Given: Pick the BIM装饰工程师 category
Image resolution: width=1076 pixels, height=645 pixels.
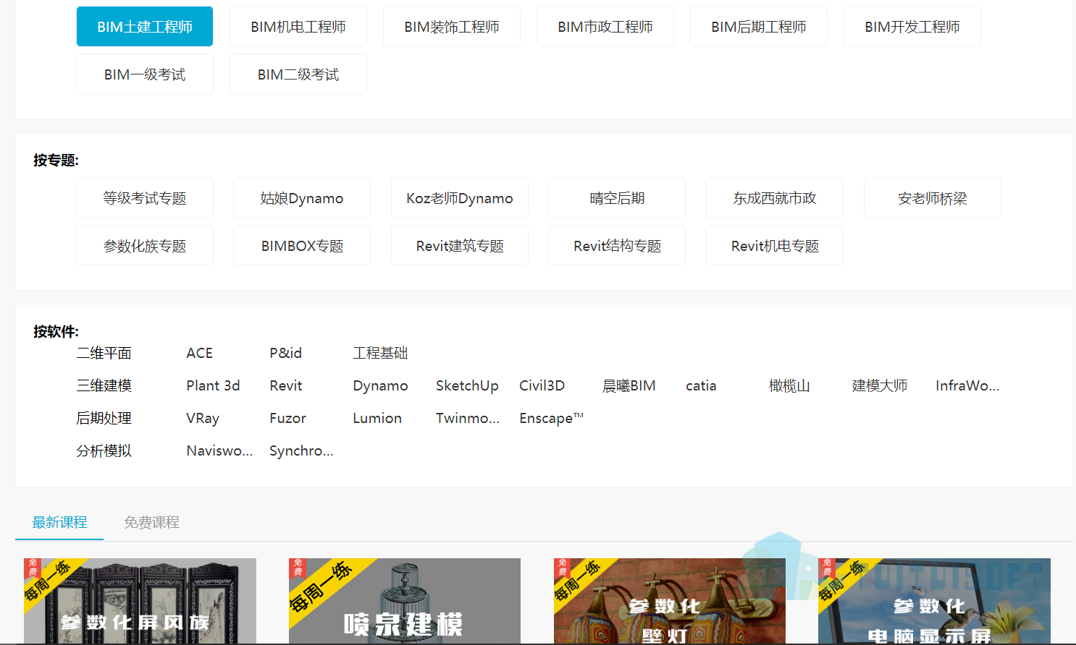Looking at the screenshot, I should [452, 27].
